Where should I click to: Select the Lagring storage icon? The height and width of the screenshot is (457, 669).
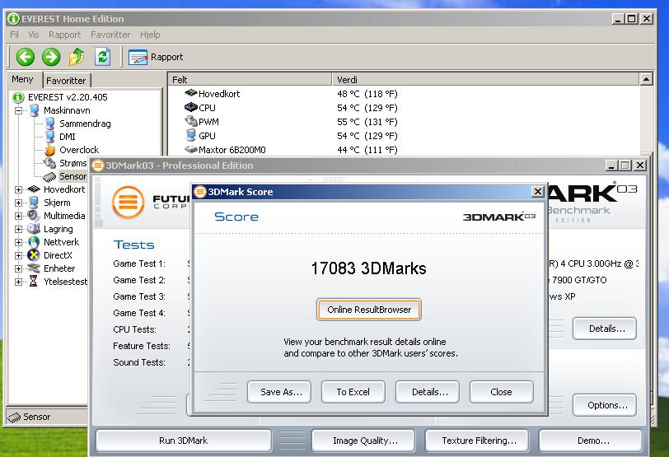tap(34, 229)
